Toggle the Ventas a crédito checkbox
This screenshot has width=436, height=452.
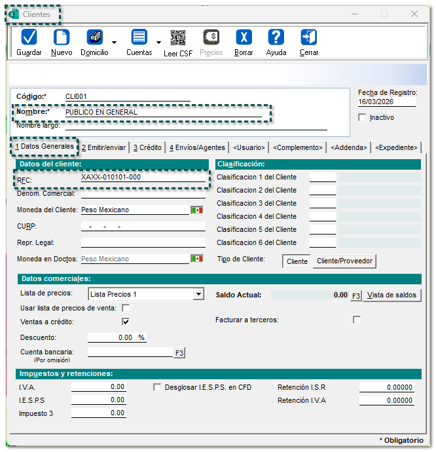coord(126,322)
